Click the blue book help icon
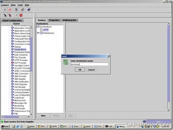The width and height of the screenshot is (173, 130). tap(29, 10)
